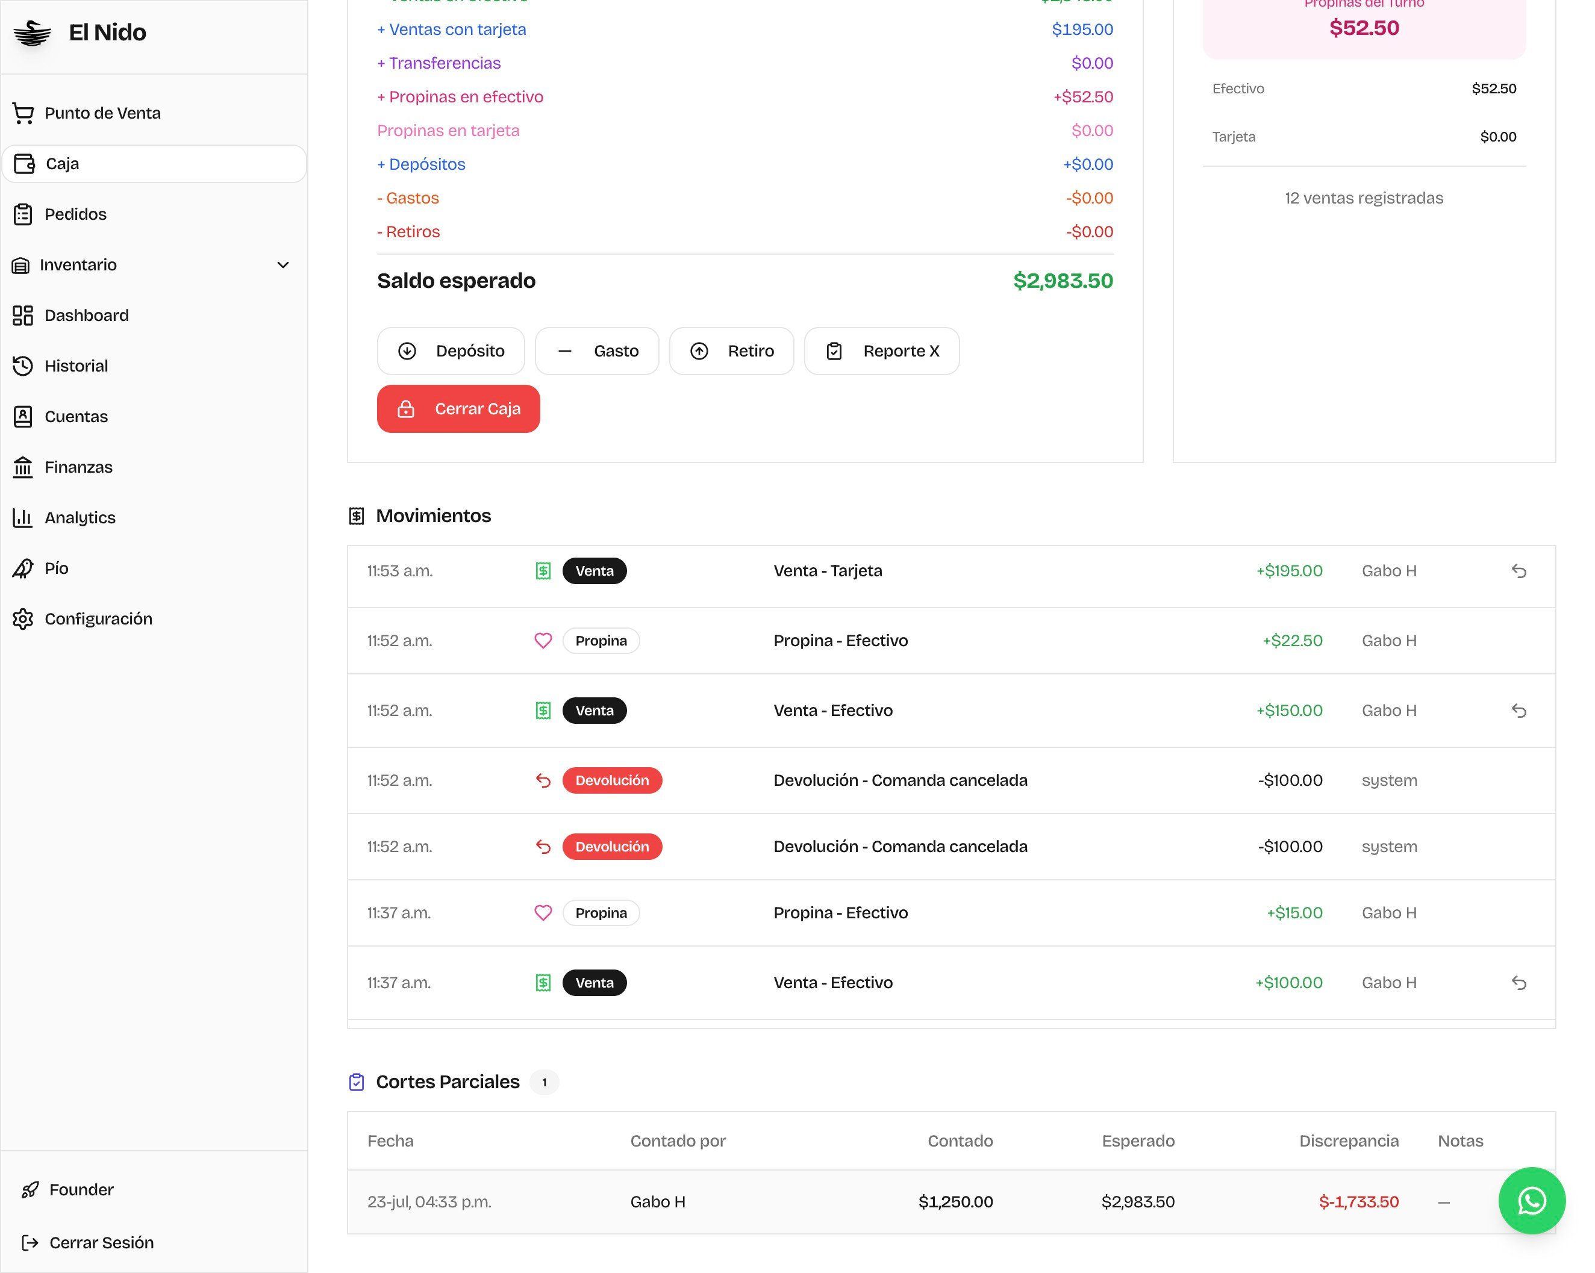Undo the $100.00 Venta - Efectivo
The width and height of the screenshot is (1595, 1273).
(1518, 983)
